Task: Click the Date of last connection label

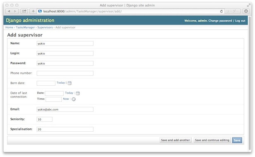Action: pyautogui.click(x=19, y=95)
